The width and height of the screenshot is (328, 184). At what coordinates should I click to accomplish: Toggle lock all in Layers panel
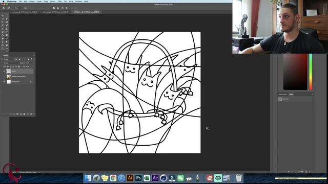pos(19,66)
